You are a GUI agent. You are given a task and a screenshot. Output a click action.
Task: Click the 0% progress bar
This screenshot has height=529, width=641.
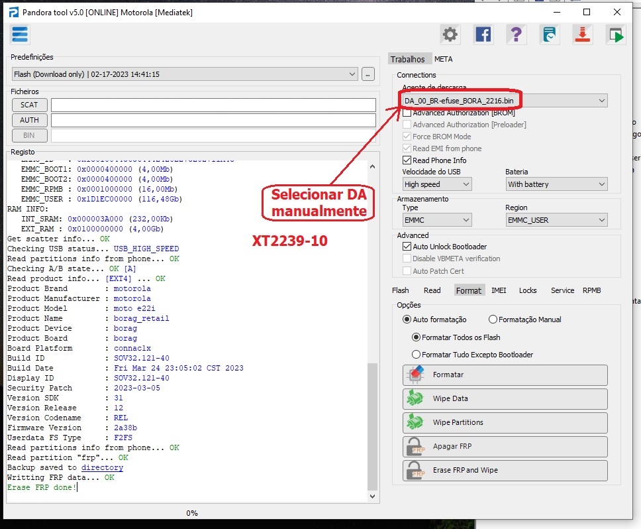192,512
